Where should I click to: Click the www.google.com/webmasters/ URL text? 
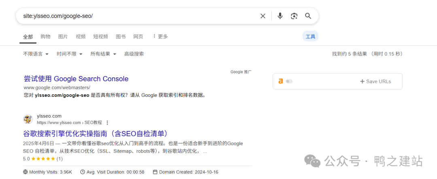57,87
